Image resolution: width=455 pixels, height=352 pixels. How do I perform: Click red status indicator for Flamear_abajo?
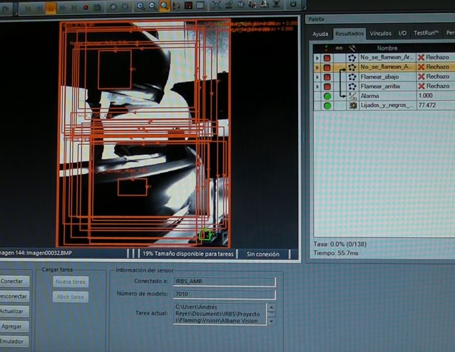(328, 77)
